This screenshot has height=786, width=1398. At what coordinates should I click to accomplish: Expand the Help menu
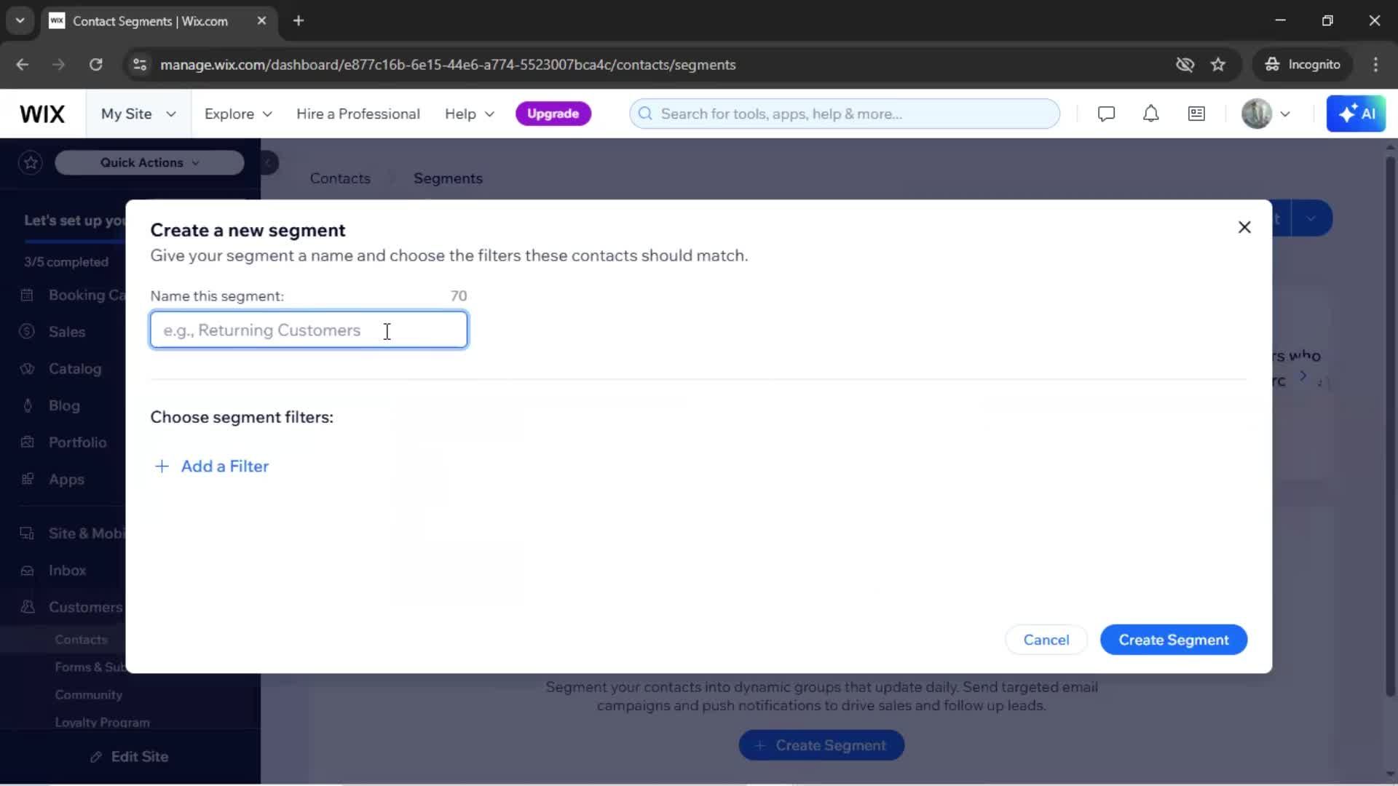[470, 114]
